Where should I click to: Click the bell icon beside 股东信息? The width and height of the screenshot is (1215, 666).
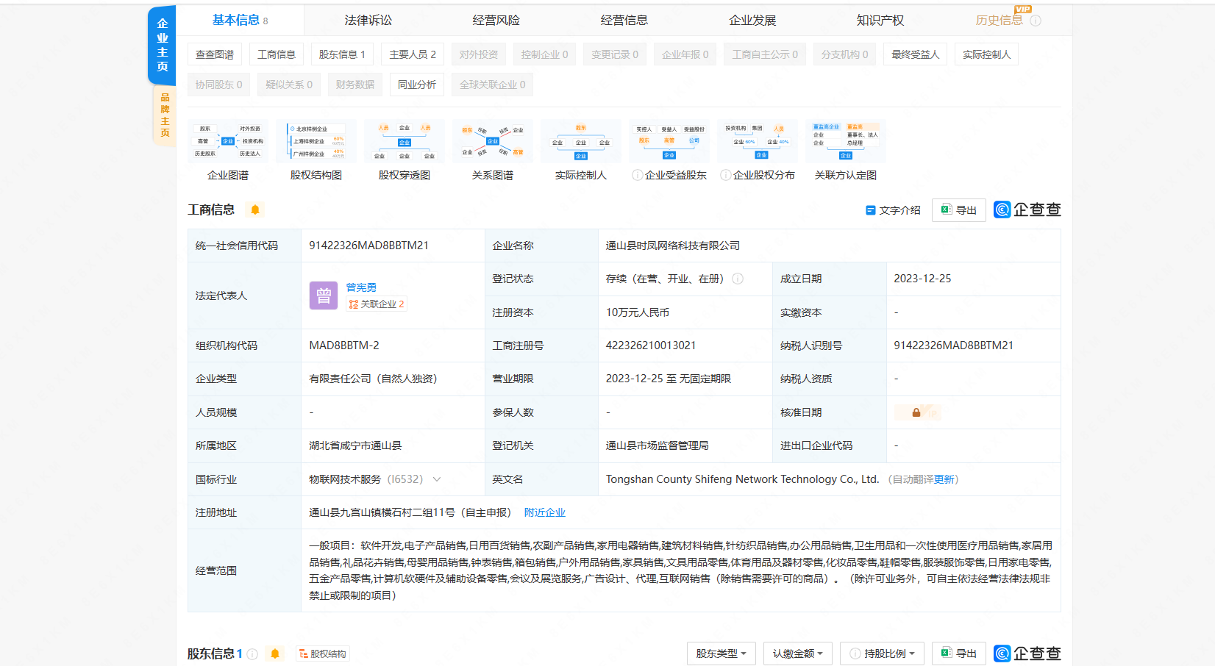pos(275,654)
